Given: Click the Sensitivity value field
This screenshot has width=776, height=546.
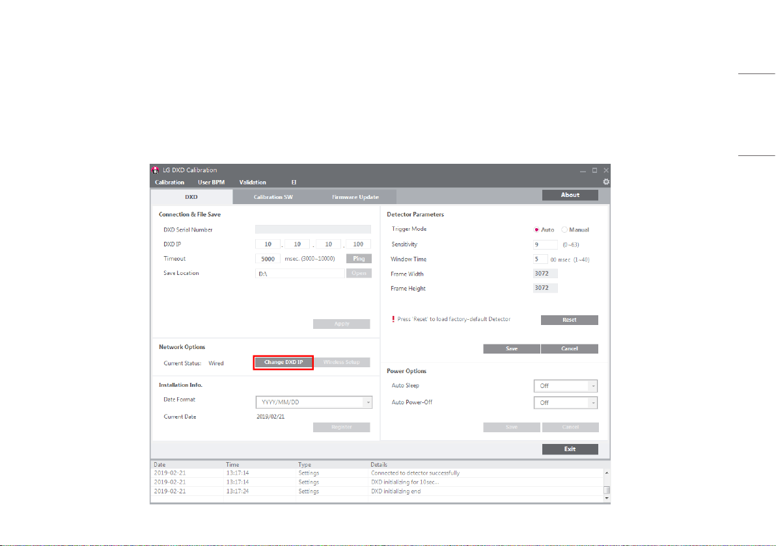Looking at the screenshot, I should point(546,244).
